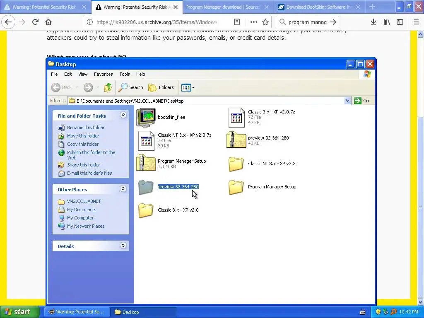Open page actions three-dots menu
Image resolution: width=424 pixels, height=318 pixels.
click(x=253, y=22)
